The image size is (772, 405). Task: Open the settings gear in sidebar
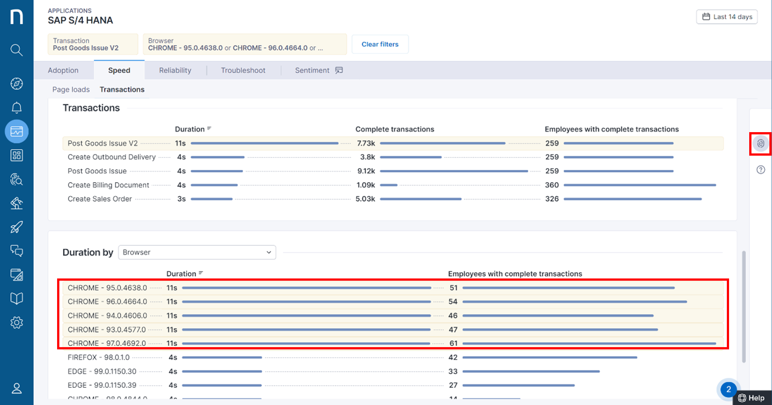coord(16,323)
